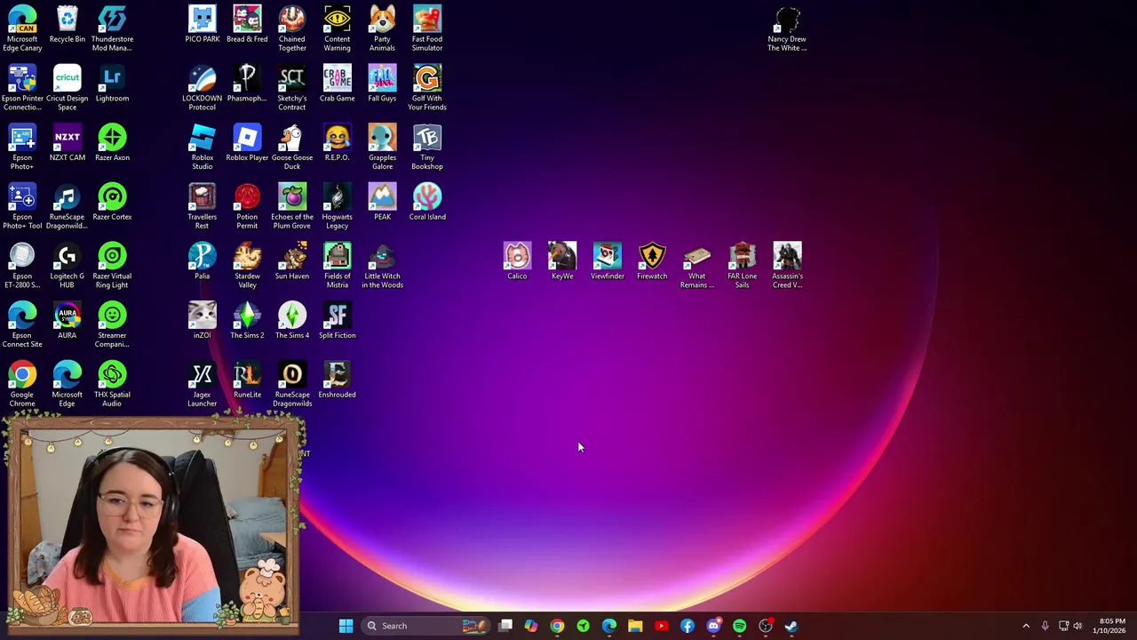Open the Fall Guys icon
Image resolution: width=1137 pixels, height=640 pixels.
click(x=382, y=84)
